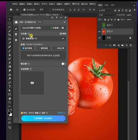Select the Dodge tool
138x140 pixels.
click(x=10, y=79)
